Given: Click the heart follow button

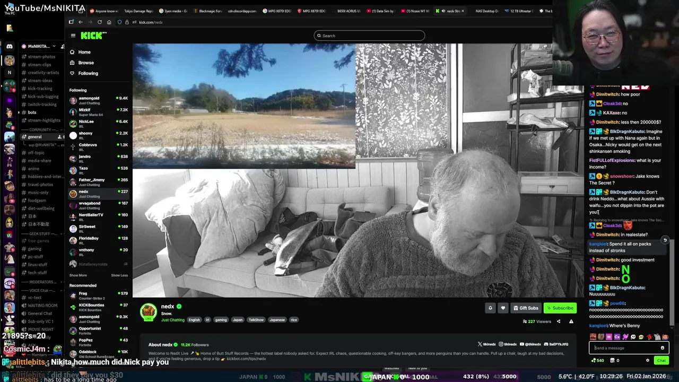Looking at the screenshot, I should click(503, 308).
